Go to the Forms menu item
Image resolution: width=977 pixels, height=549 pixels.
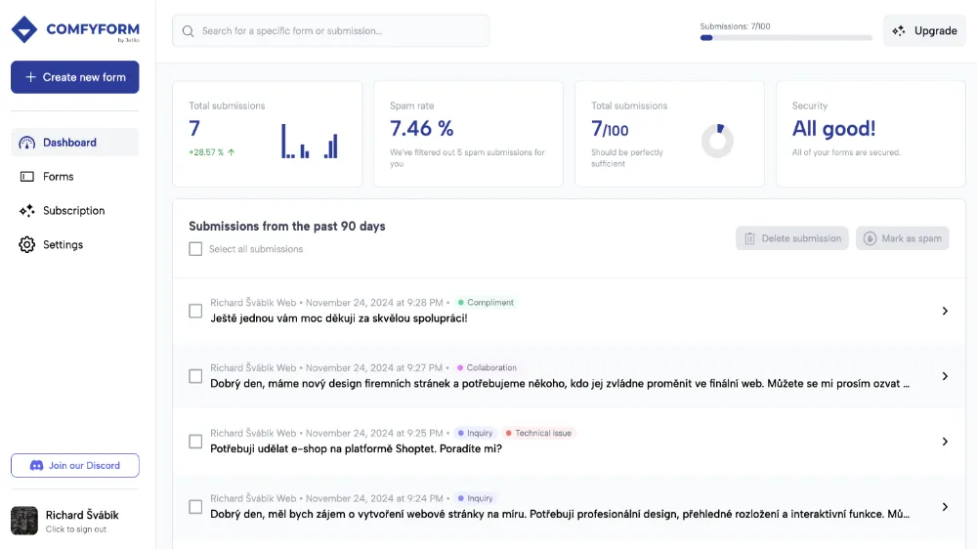tap(59, 177)
